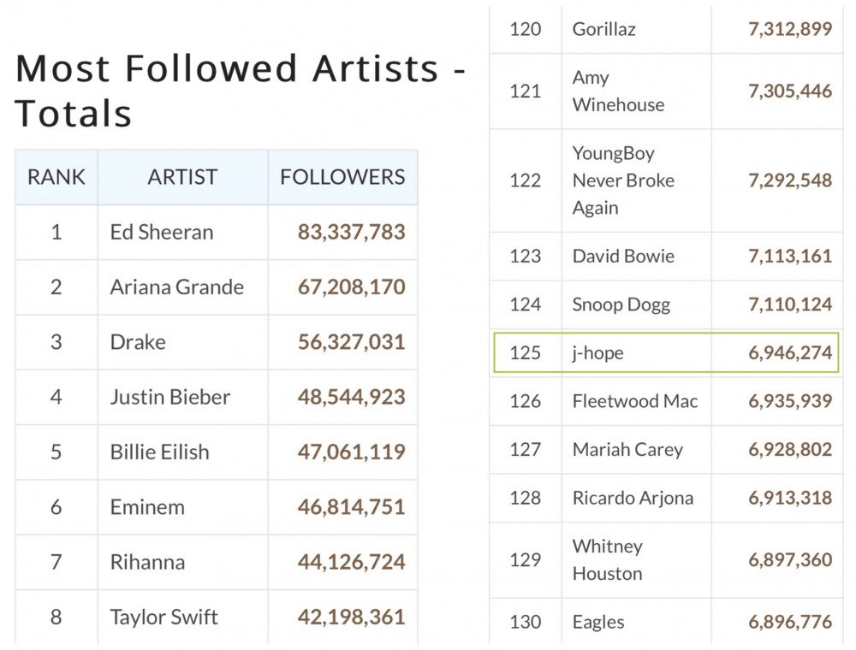Image resolution: width=856 pixels, height=650 pixels.
Task: Click the RANK column header
Action: click(x=56, y=177)
